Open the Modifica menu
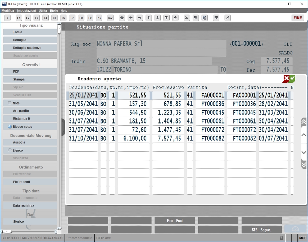The height and width of the screenshot is (242, 308). click(8, 11)
